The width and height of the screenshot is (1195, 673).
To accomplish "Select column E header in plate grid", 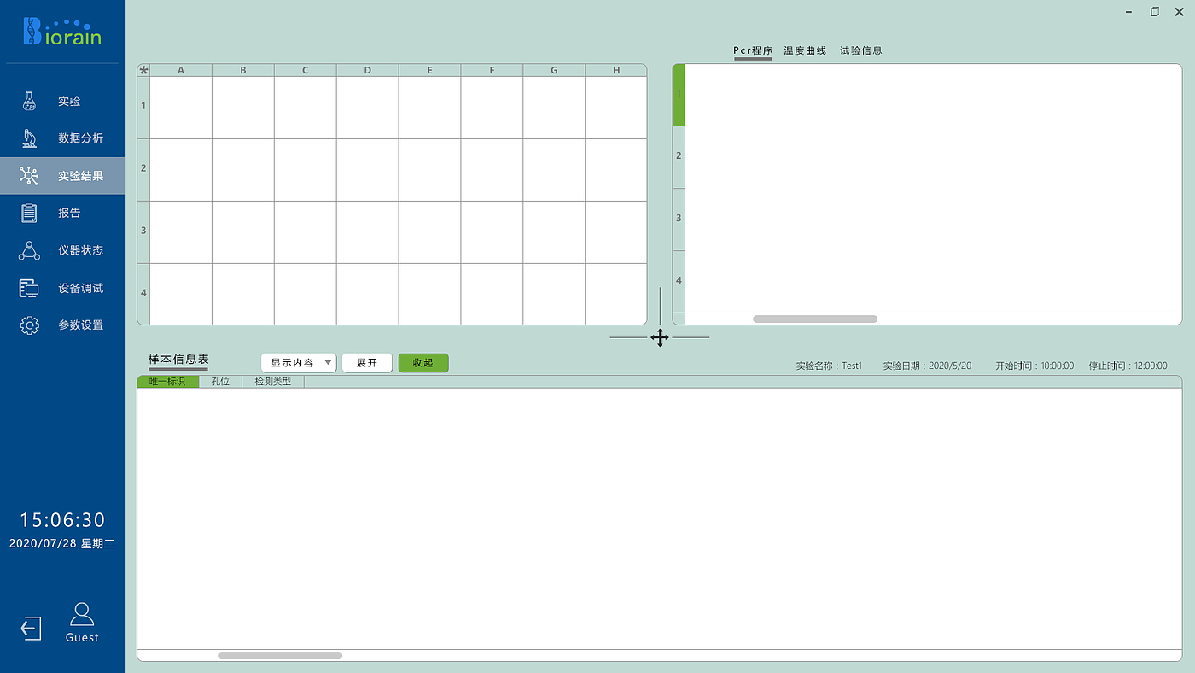I will click(429, 70).
